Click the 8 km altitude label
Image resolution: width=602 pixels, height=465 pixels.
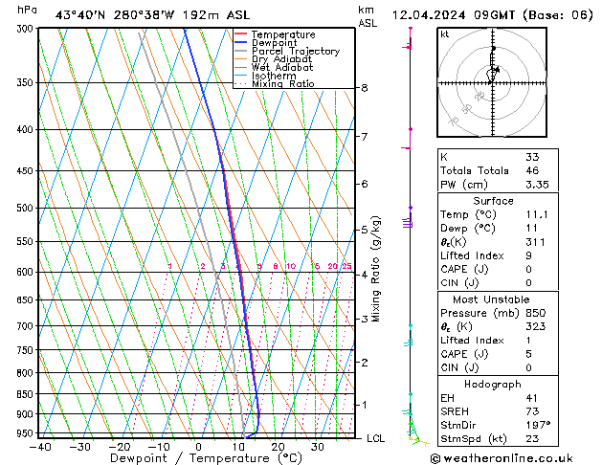[365, 88]
